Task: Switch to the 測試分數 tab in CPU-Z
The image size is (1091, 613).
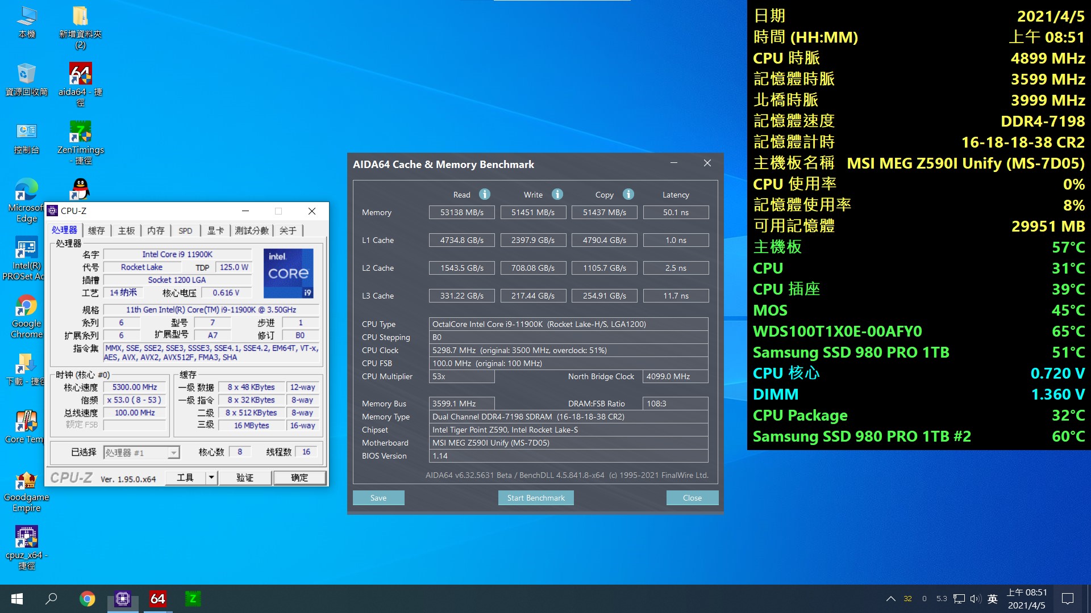Action: click(x=252, y=230)
